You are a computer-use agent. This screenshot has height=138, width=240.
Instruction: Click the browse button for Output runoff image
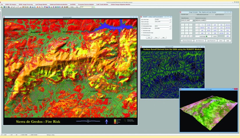[x=170, y=22]
